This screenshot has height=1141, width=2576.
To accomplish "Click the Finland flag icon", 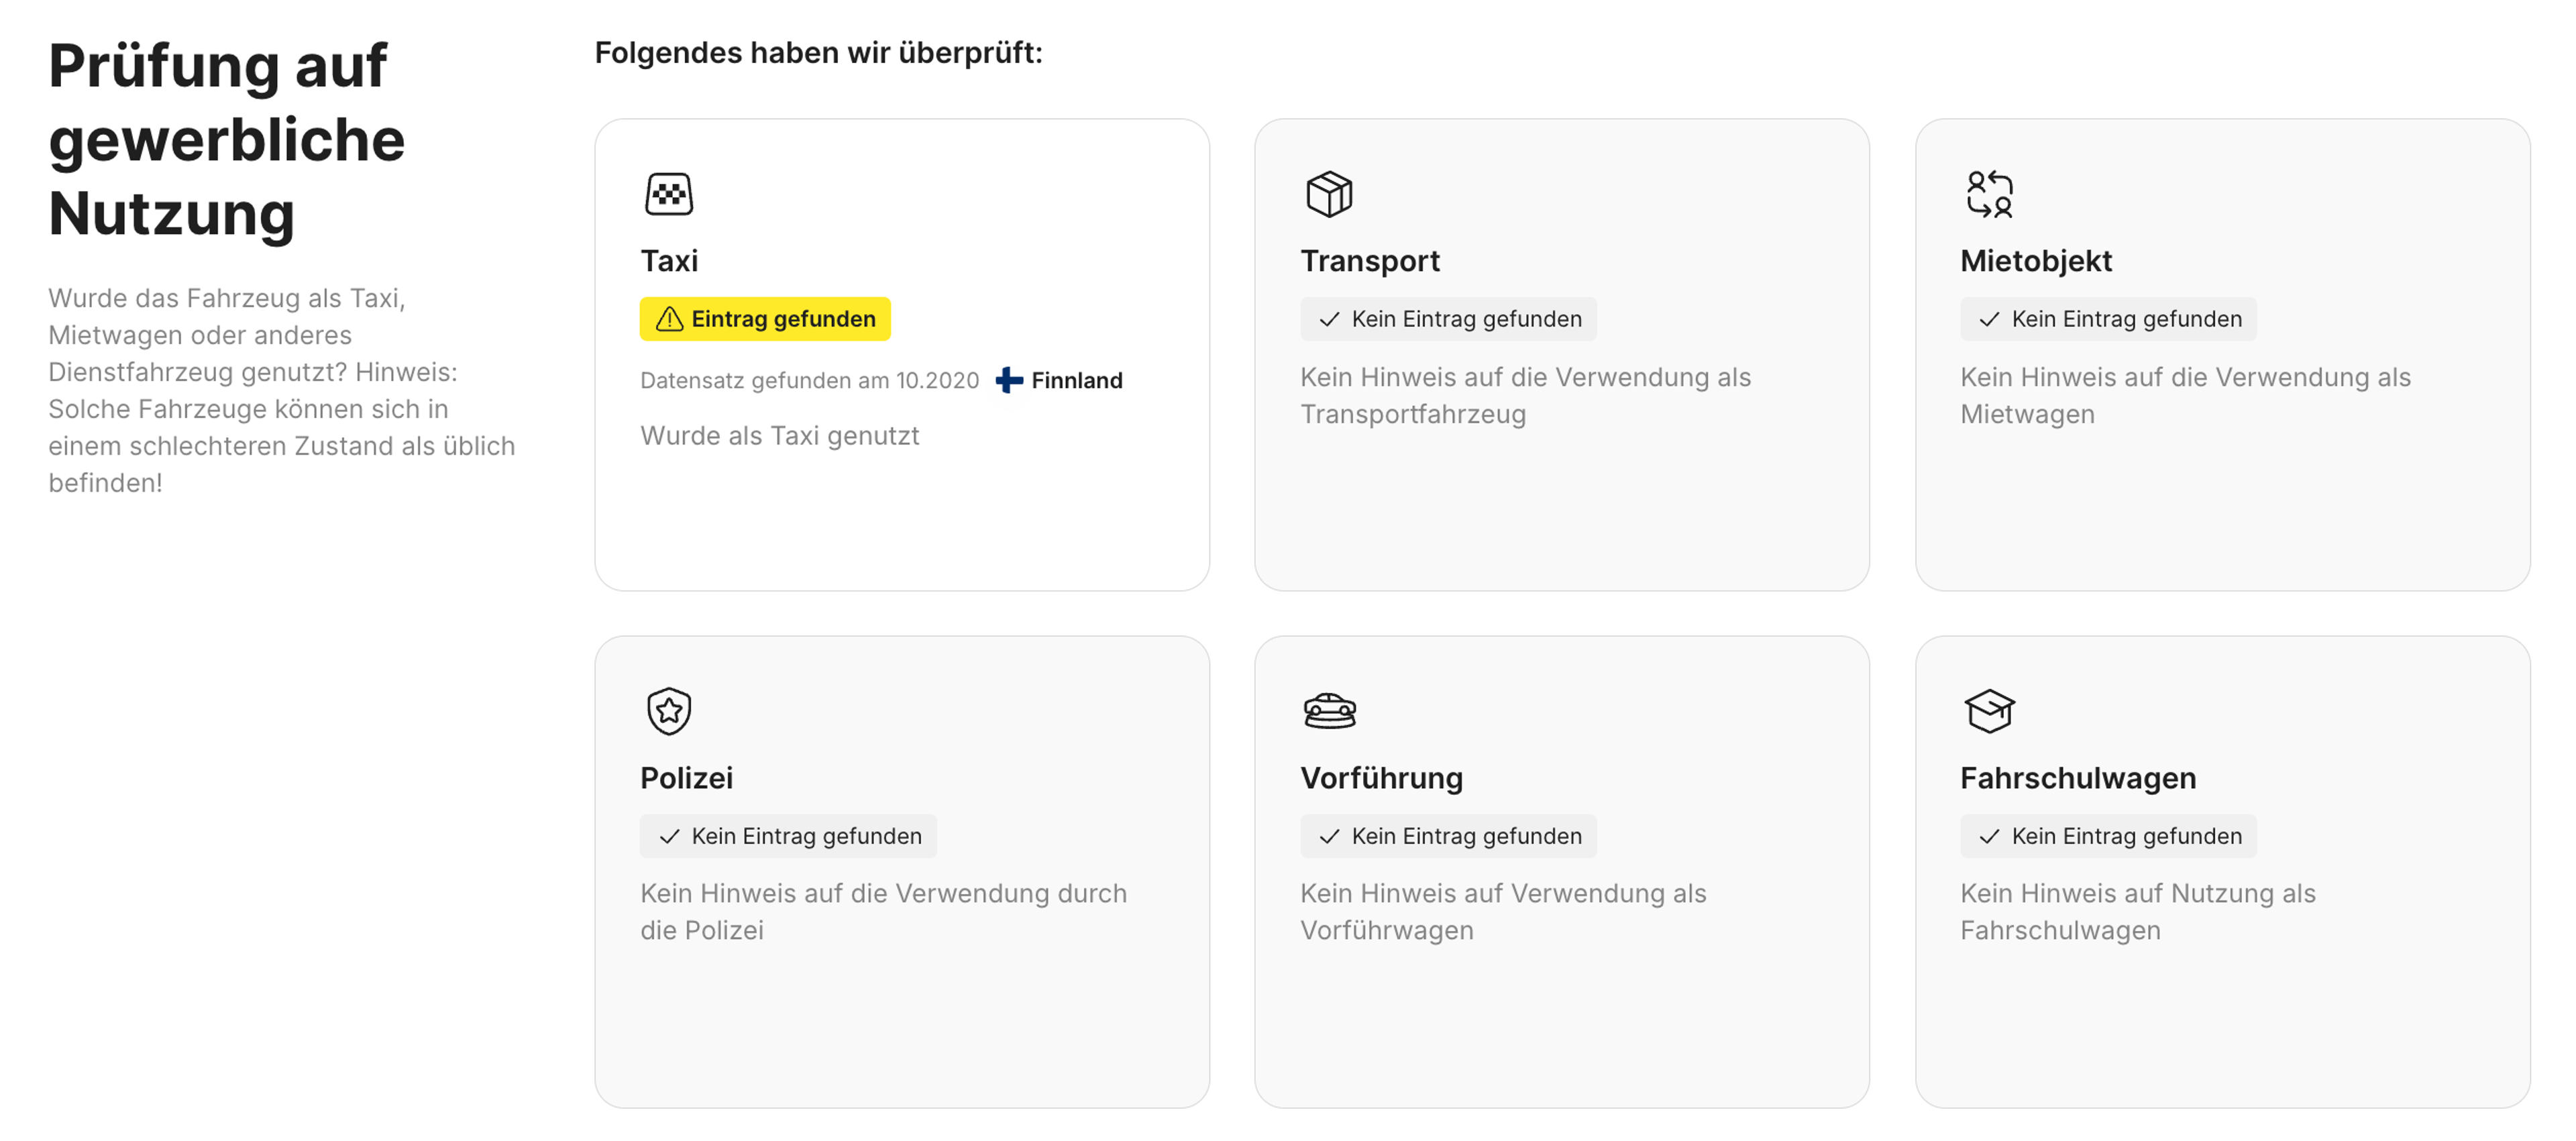I will pos(1009,380).
